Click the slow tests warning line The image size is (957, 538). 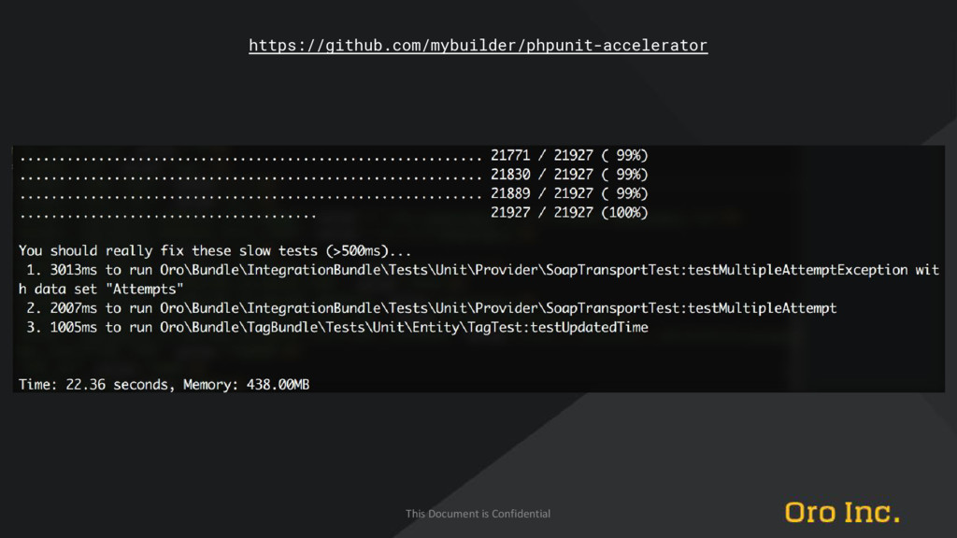pyautogui.click(x=215, y=250)
